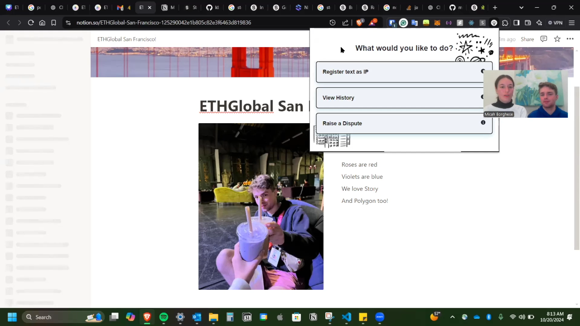Open the Brave VPN button
This screenshot has width=580, height=326.
coord(555,23)
